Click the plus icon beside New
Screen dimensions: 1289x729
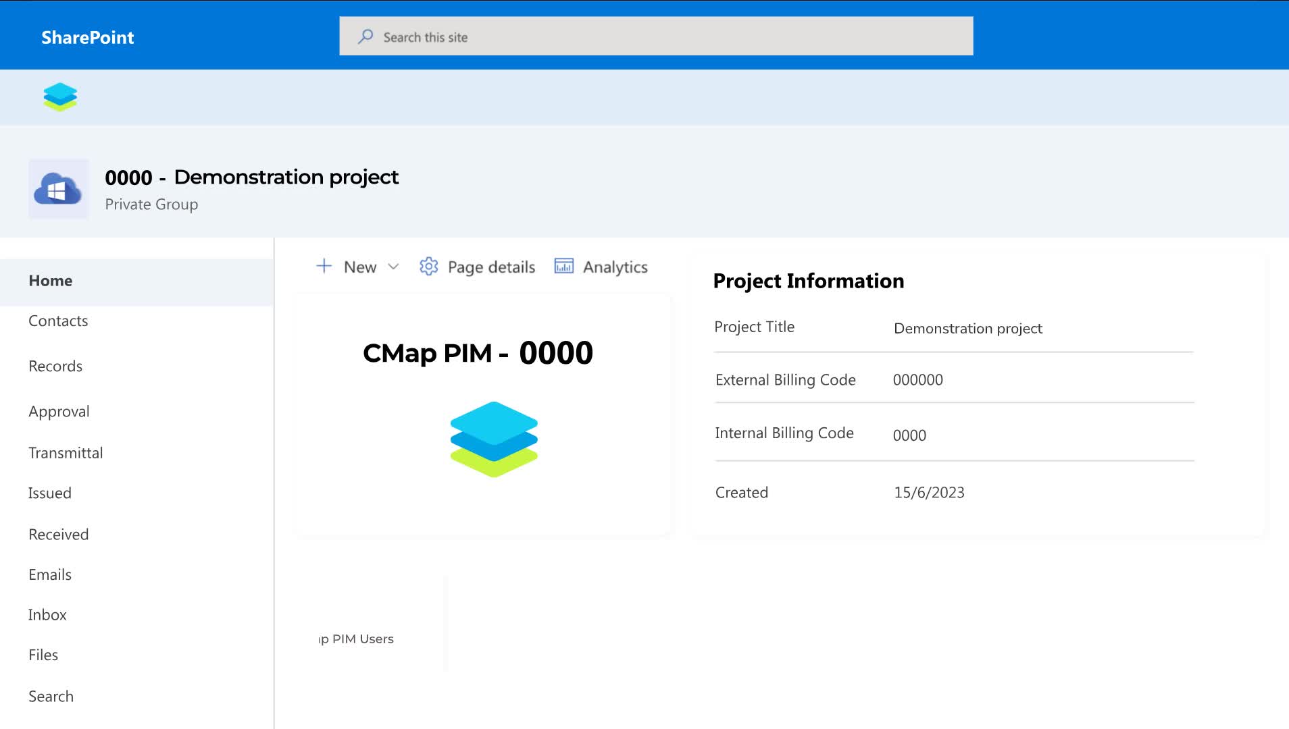point(324,266)
